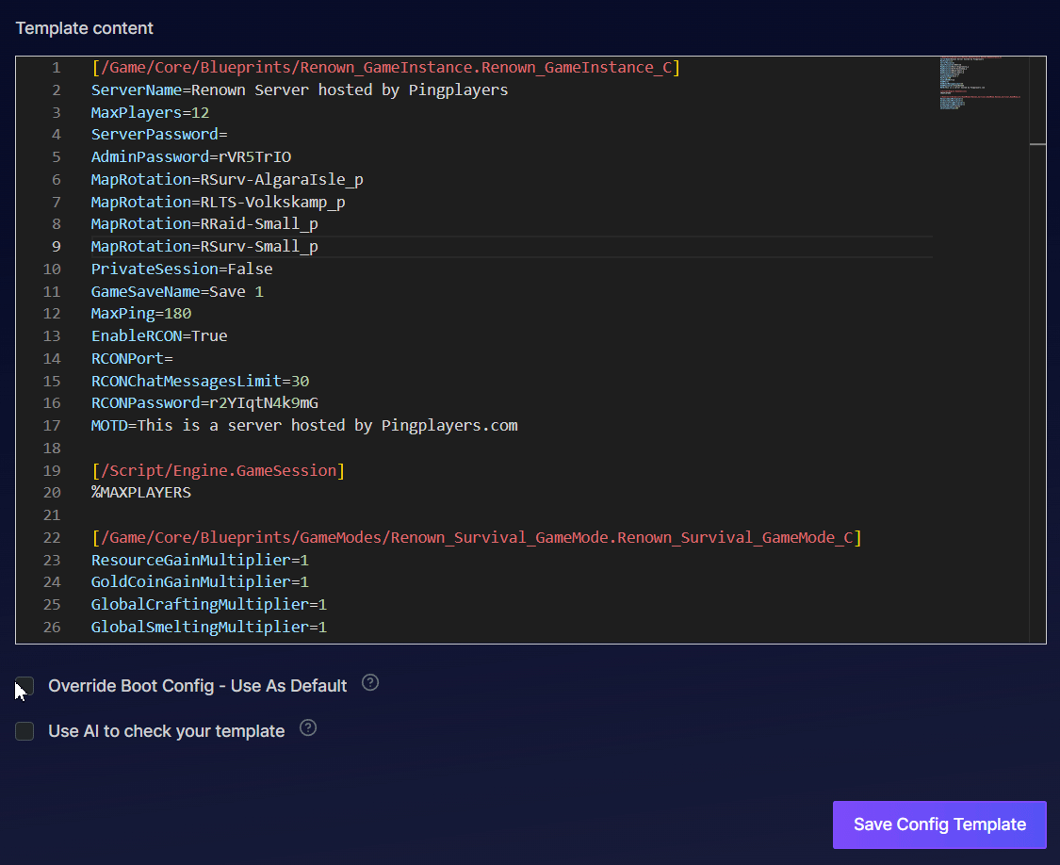Image resolution: width=1060 pixels, height=865 pixels.
Task: Click the [/Script/Engine.GameSession] section header
Action: 218,470
